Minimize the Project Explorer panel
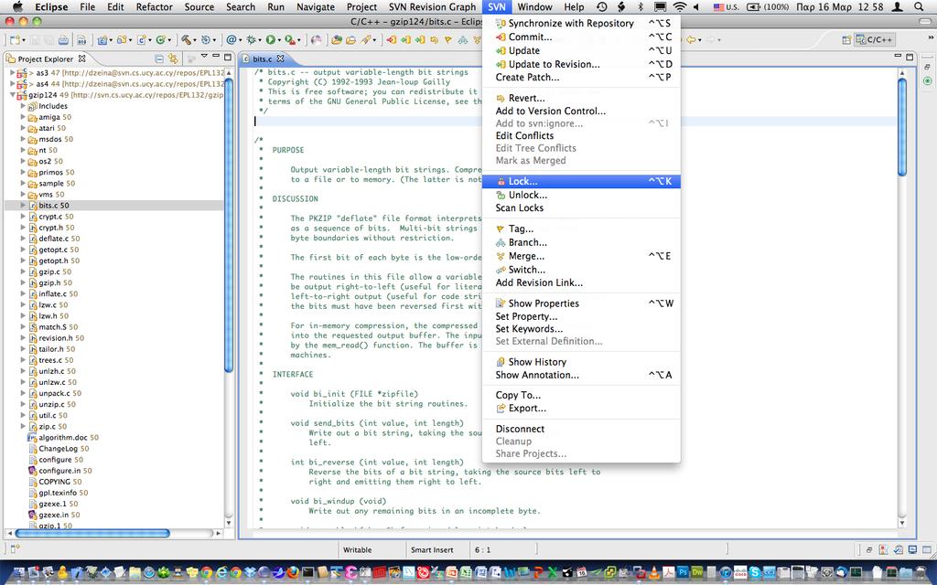The image size is (937, 585). (216, 57)
